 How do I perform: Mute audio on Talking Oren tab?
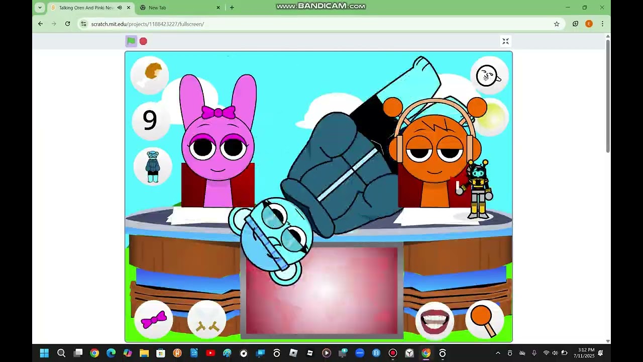coord(120,8)
